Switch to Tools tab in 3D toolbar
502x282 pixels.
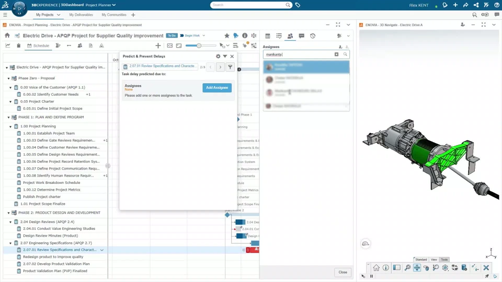tap(444, 260)
